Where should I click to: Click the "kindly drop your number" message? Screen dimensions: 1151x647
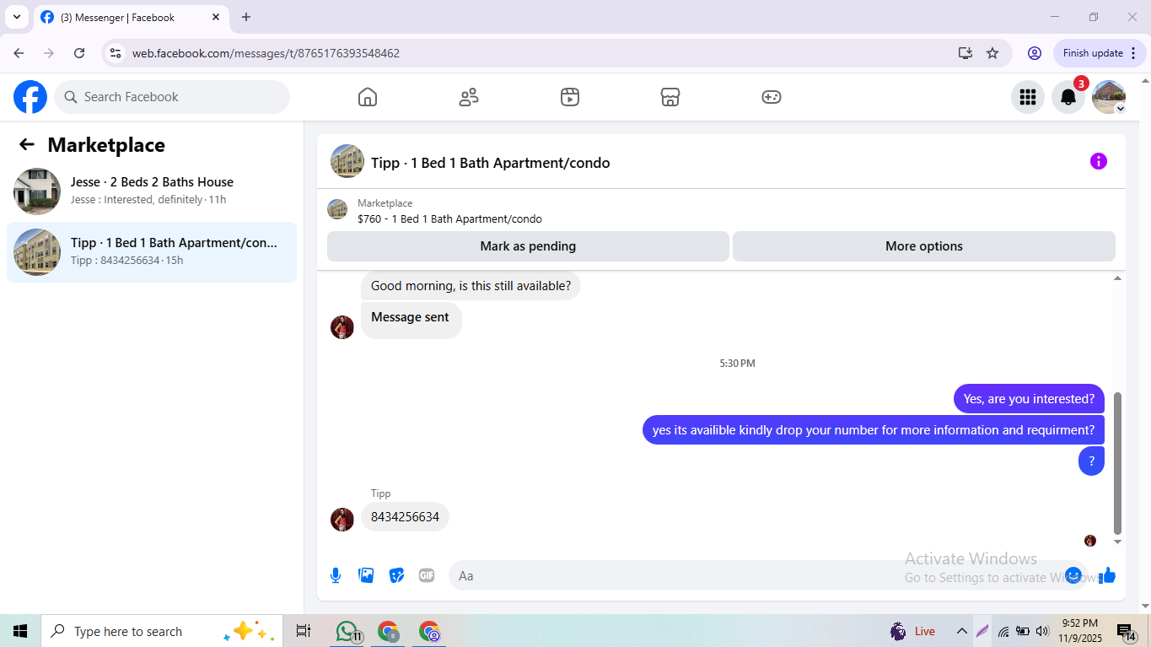coord(874,430)
